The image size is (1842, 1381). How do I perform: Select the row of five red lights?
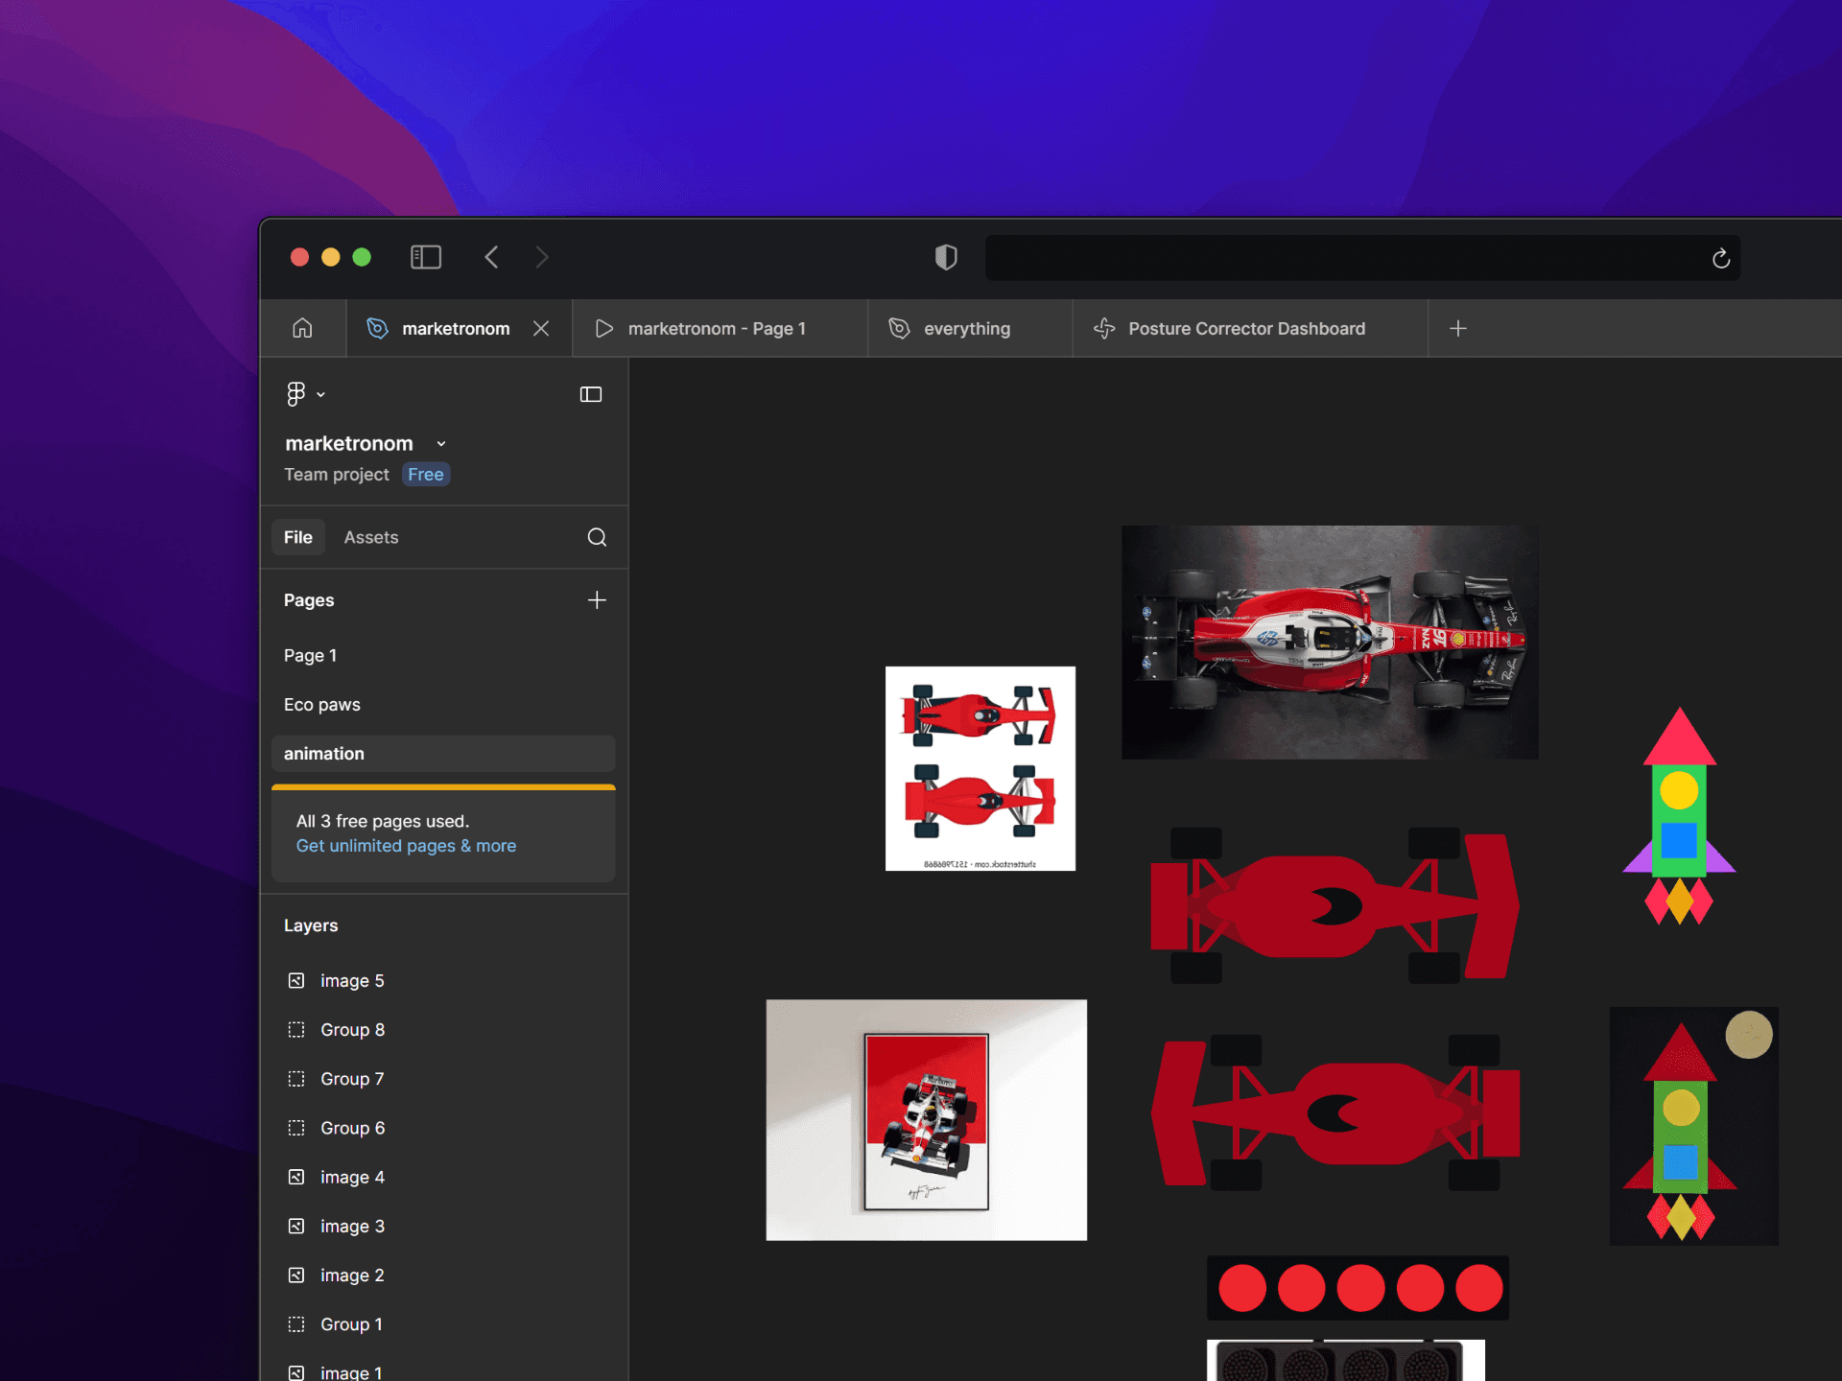coord(1358,1287)
